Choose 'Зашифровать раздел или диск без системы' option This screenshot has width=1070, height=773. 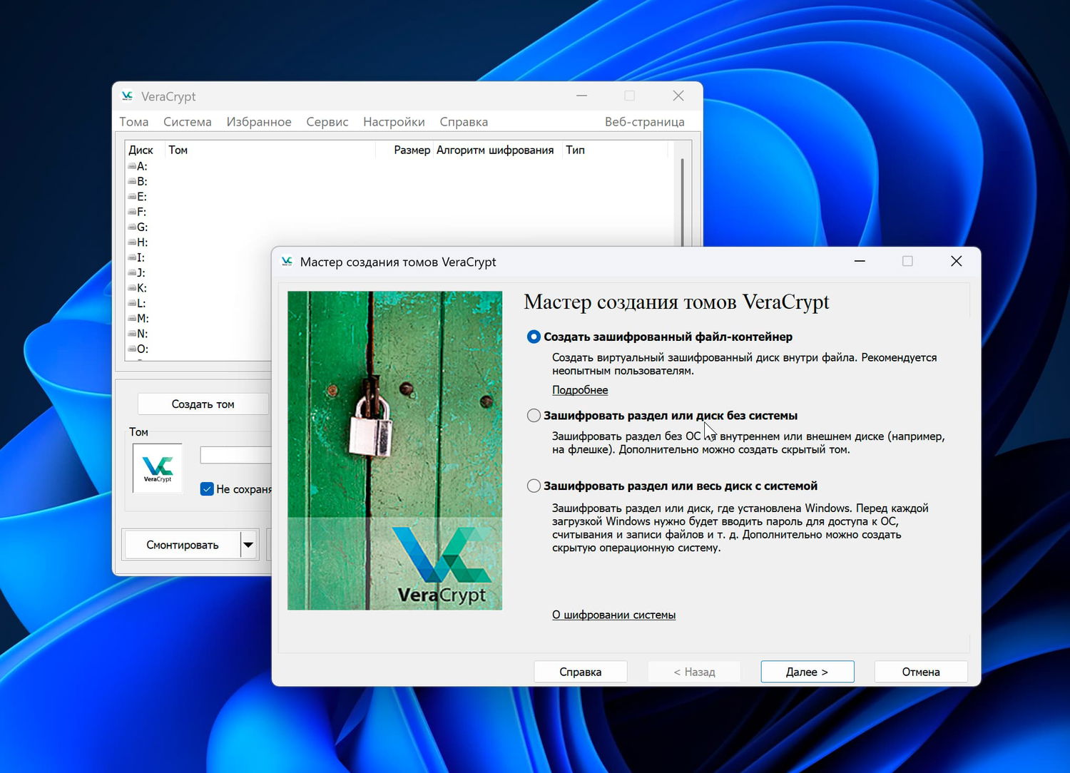[534, 416]
